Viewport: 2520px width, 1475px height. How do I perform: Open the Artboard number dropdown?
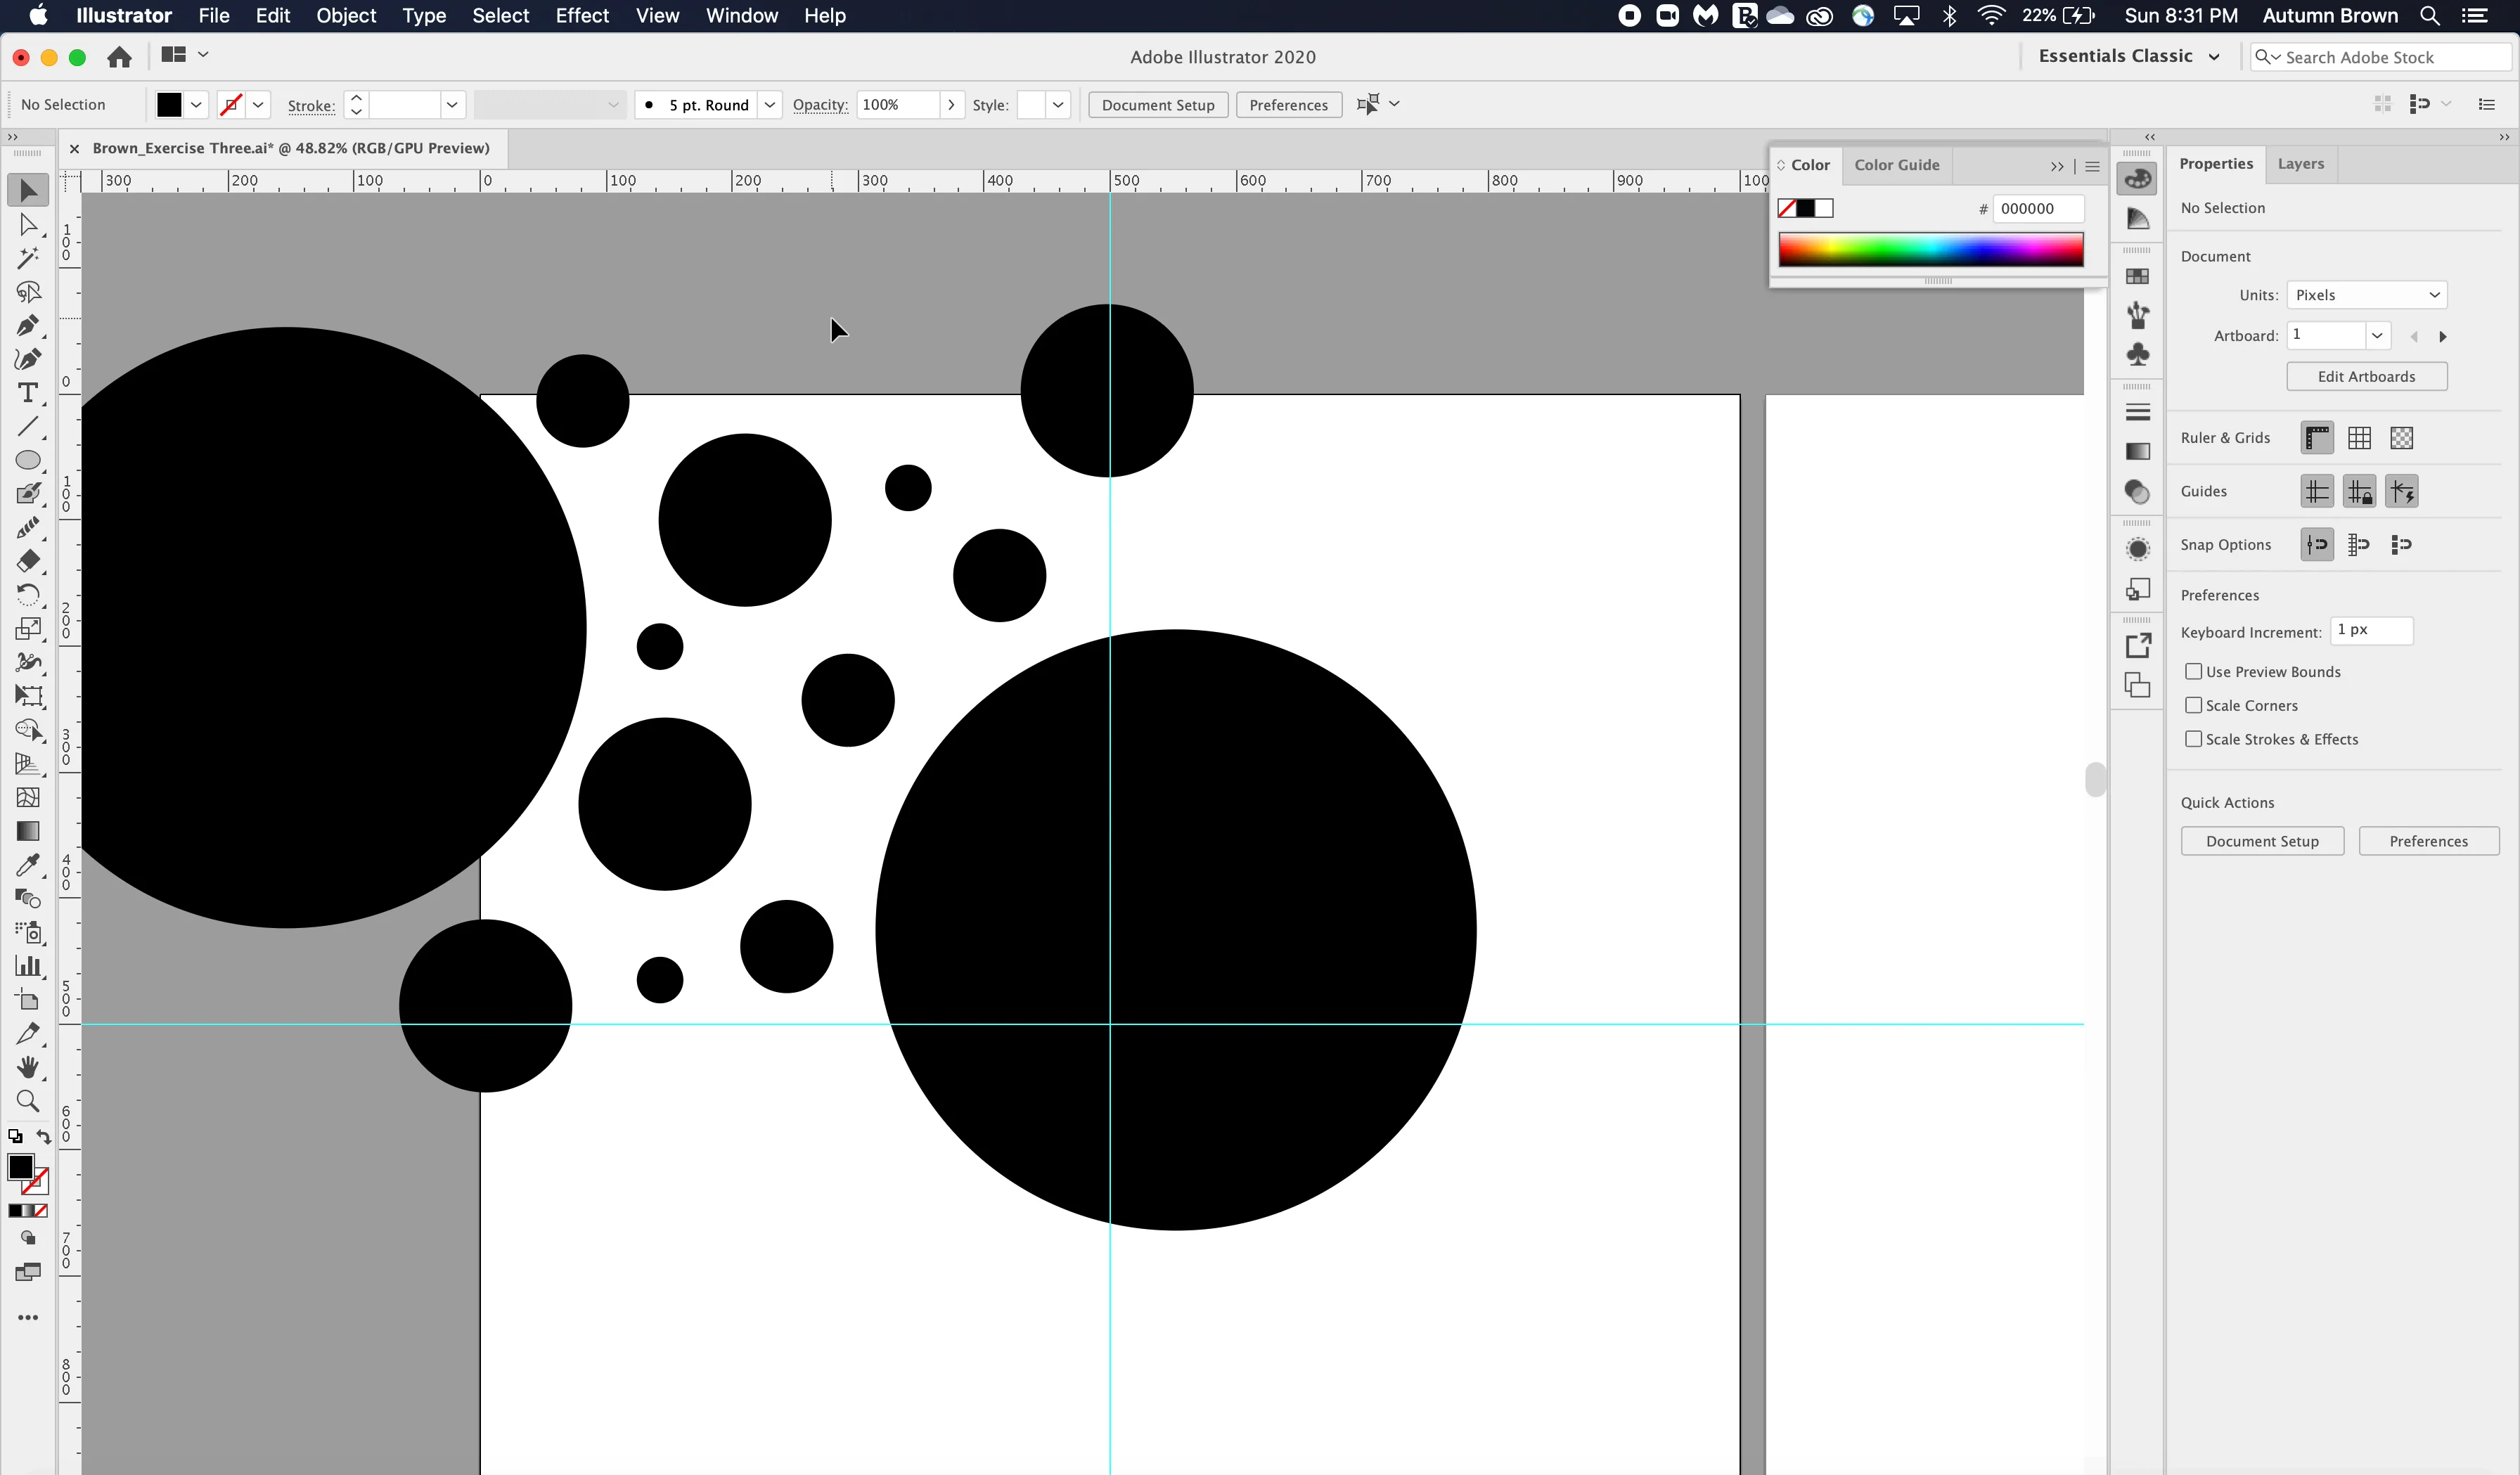pyautogui.click(x=2376, y=335)
